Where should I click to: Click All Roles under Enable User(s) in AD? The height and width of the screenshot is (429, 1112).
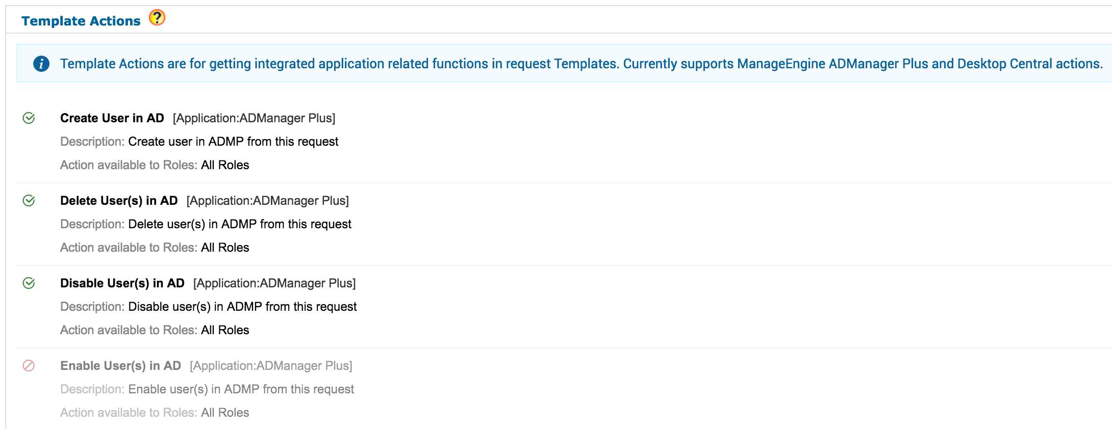click(225, 413)
